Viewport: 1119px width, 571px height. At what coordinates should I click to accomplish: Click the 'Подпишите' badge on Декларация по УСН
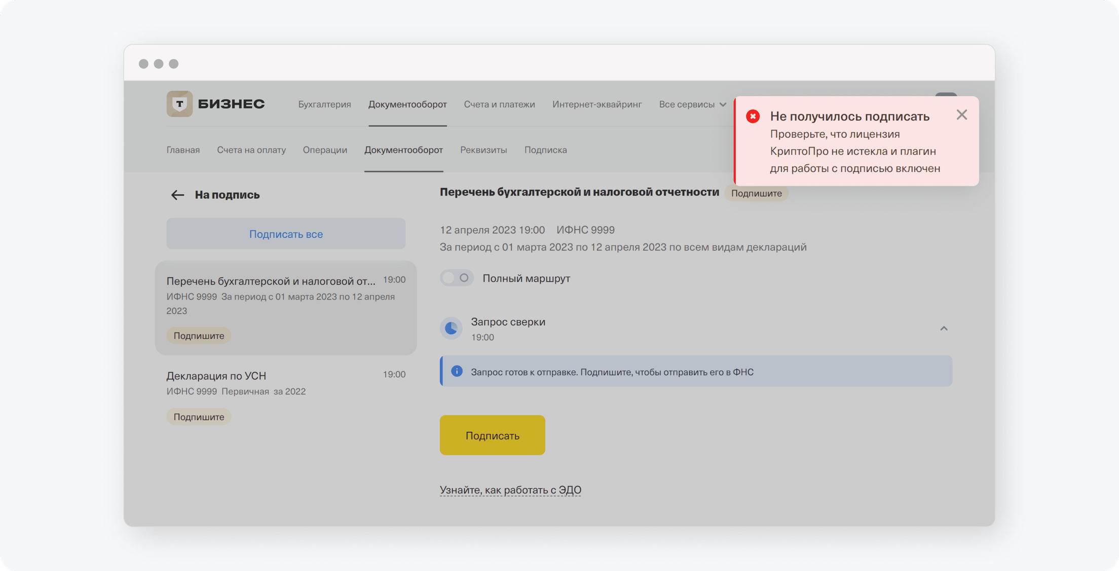pyautogui.click(x=199, y=416)
